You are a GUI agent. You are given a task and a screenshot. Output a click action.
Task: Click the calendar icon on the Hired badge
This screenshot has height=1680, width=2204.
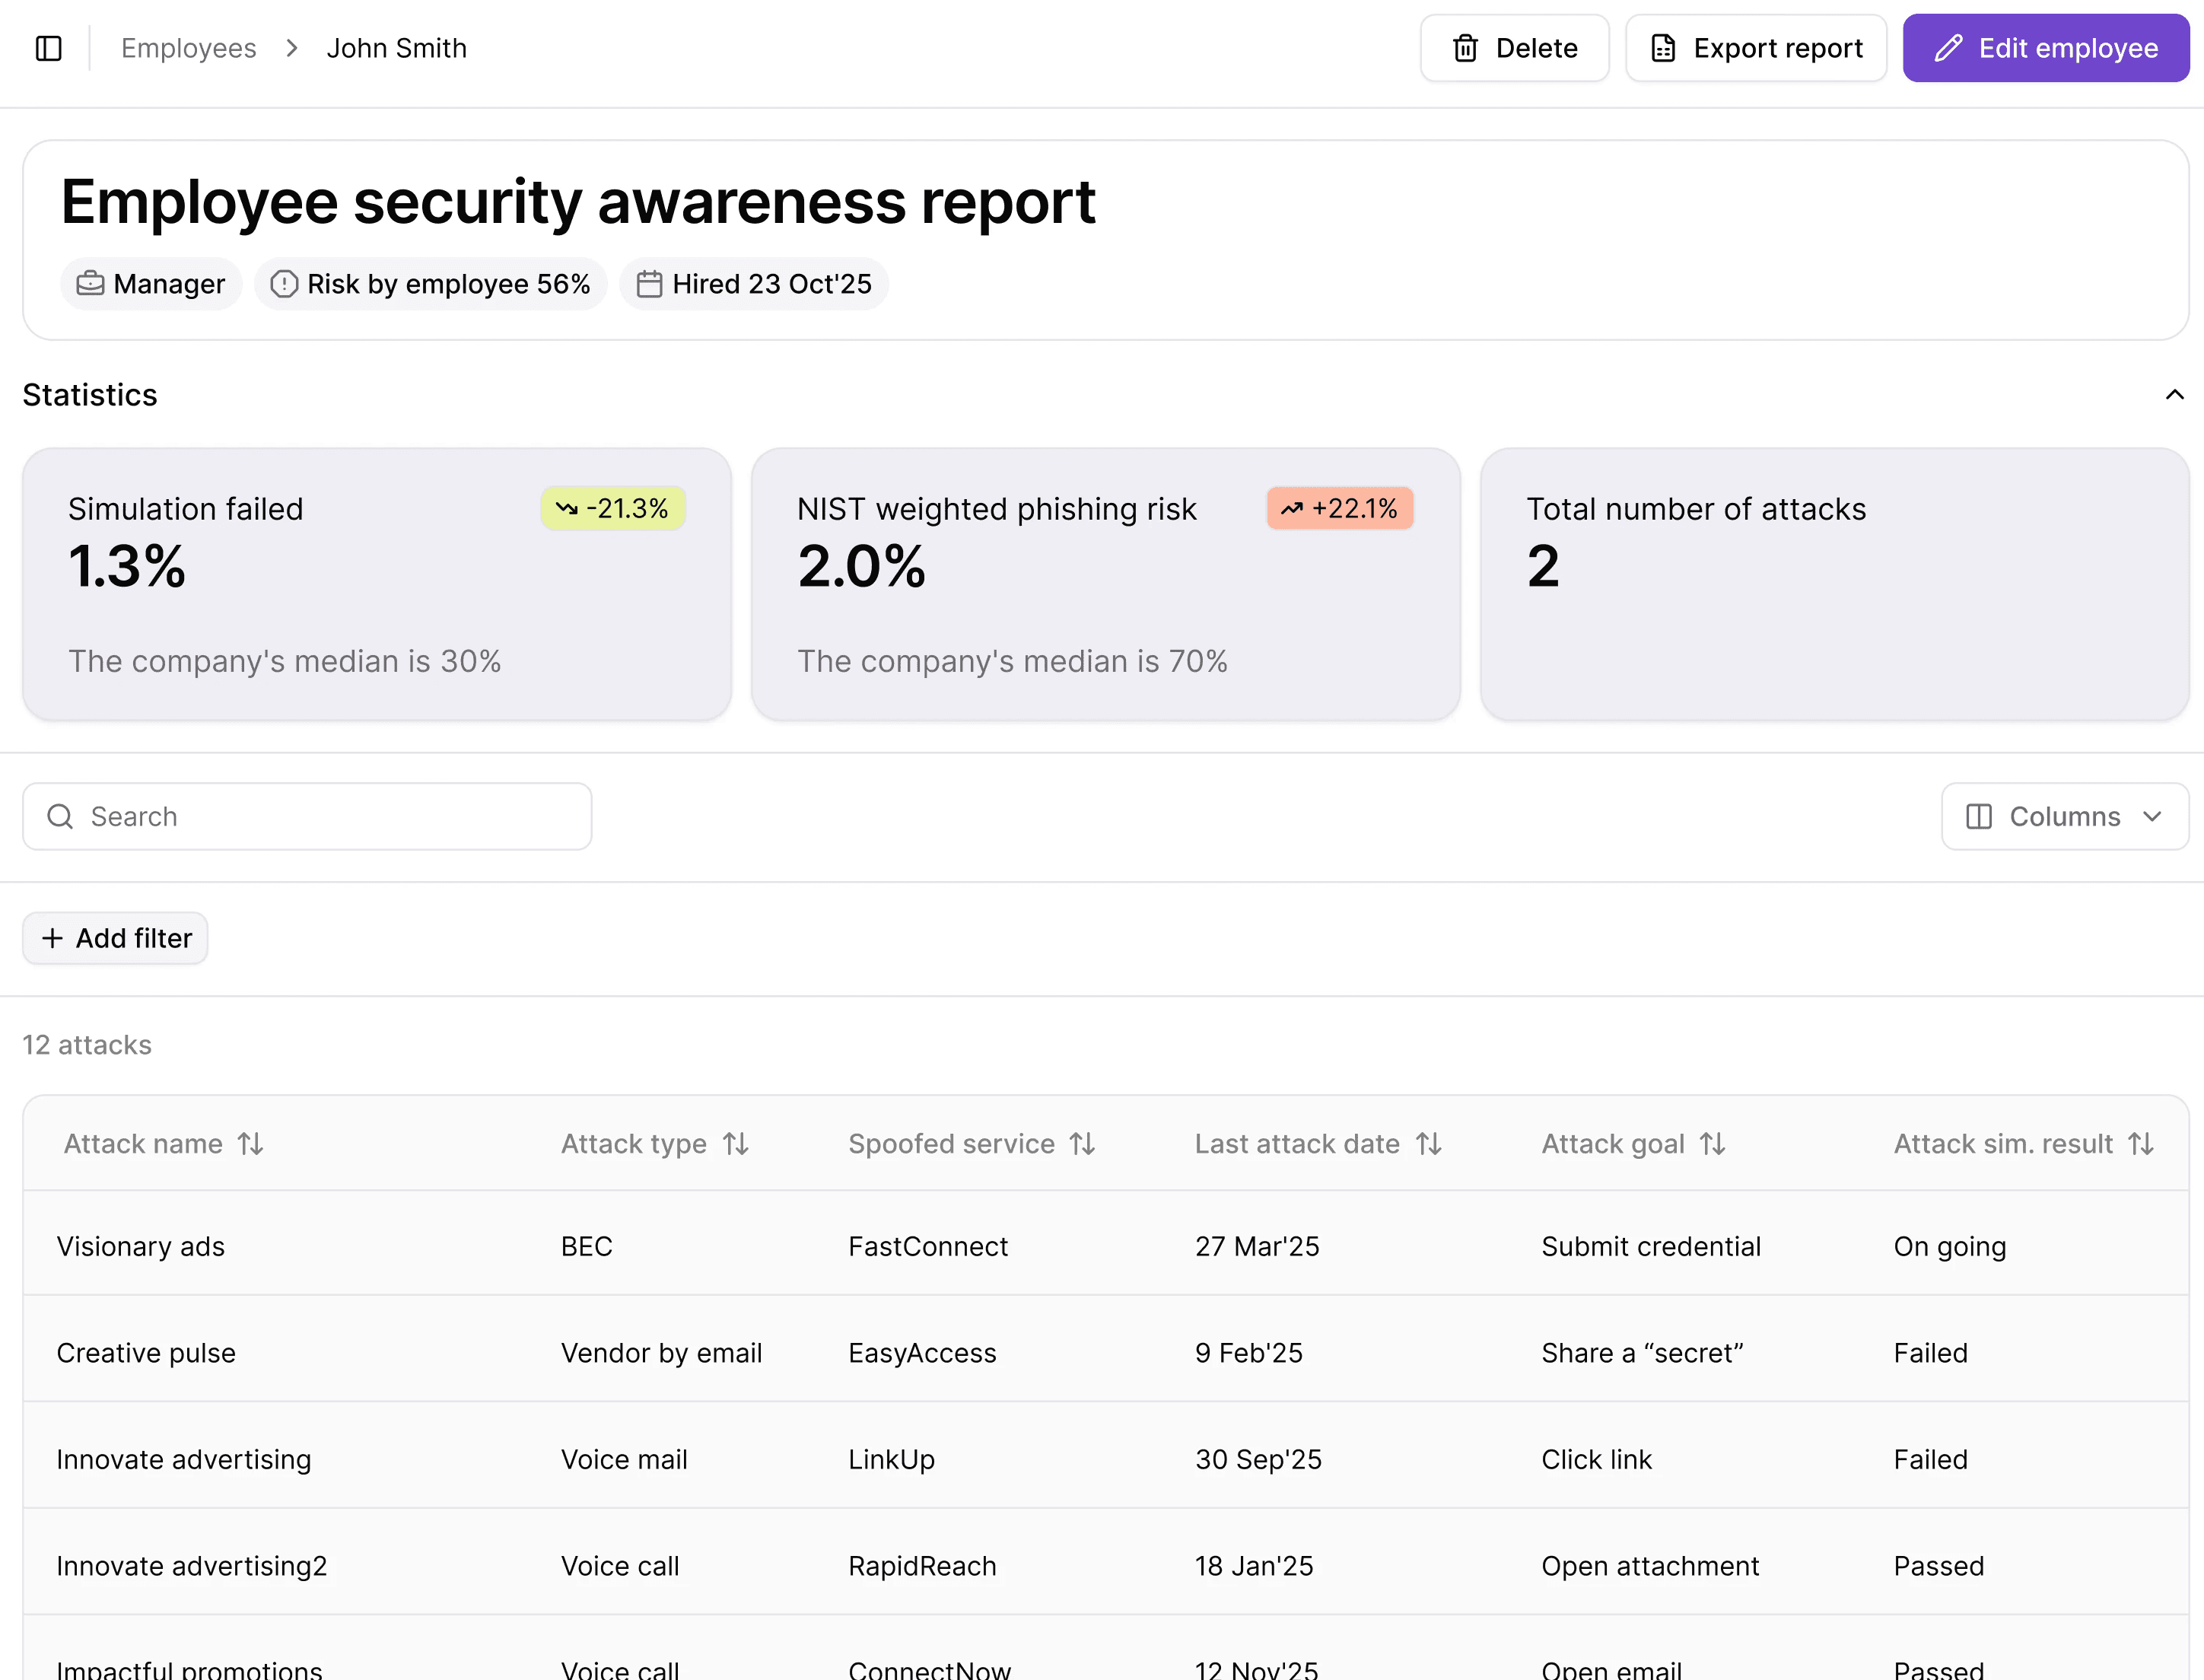point(649,284)
